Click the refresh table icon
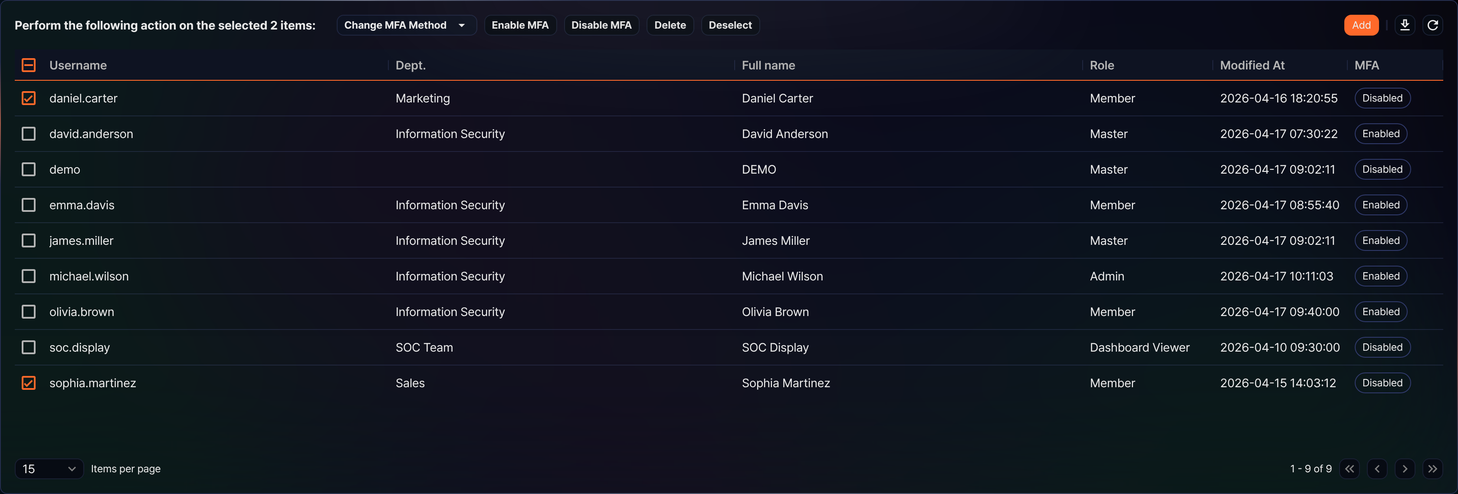The image size is (1458, 494). (x=1432, y=25)
